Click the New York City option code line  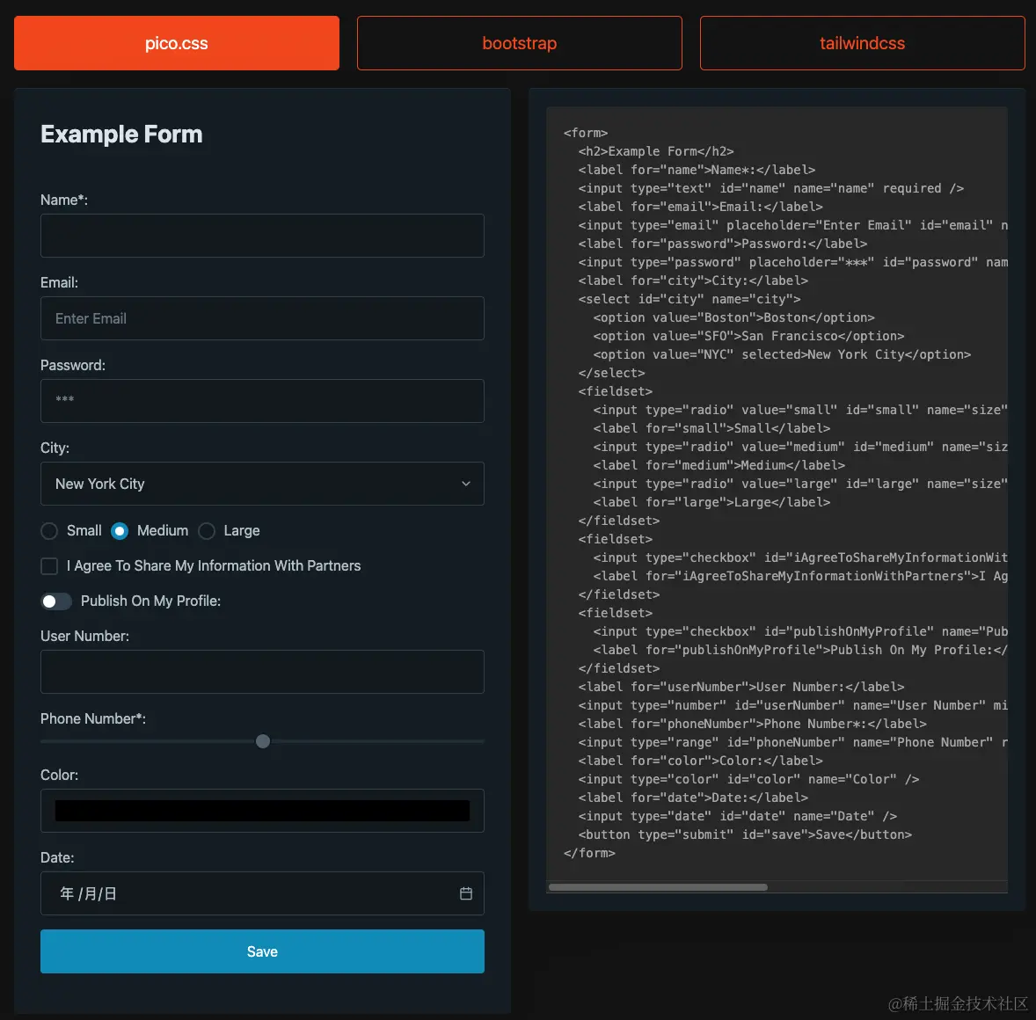pyautogui.click(x=783, y=354)
